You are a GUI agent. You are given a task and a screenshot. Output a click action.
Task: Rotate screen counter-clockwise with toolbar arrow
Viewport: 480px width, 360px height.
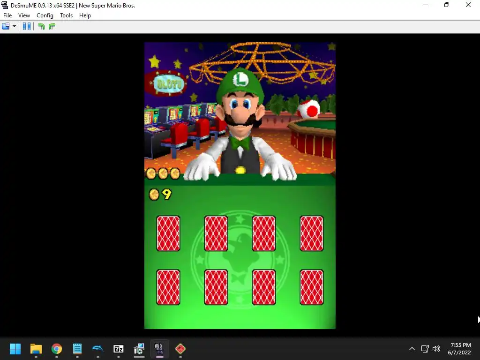pos(41,26)
